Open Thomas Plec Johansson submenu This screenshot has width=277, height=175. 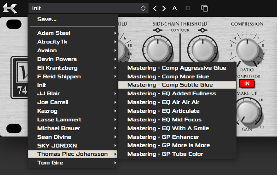click(73, 154)
